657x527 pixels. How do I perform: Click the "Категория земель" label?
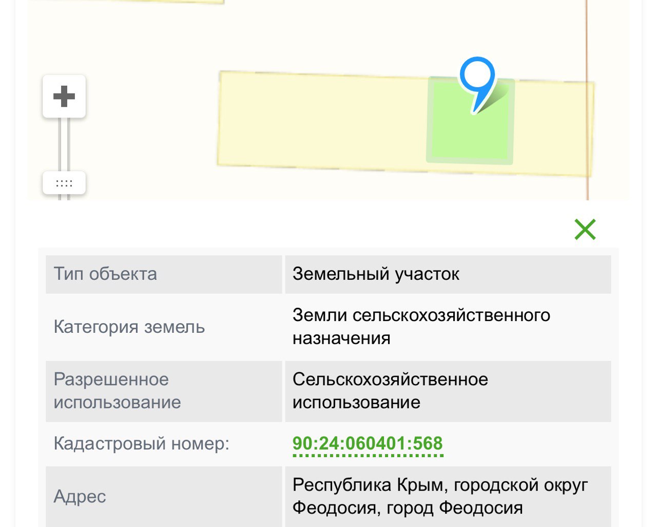pos(129,327)
